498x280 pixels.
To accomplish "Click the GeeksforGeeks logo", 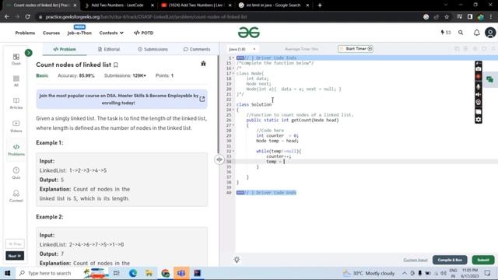I will (x=249, y=33).
